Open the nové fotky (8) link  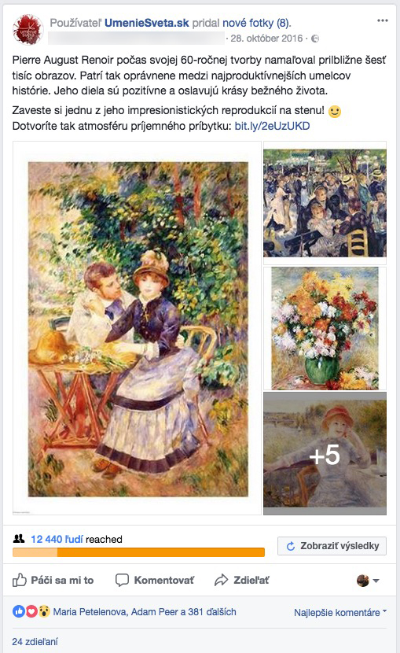tap(256, 23)
